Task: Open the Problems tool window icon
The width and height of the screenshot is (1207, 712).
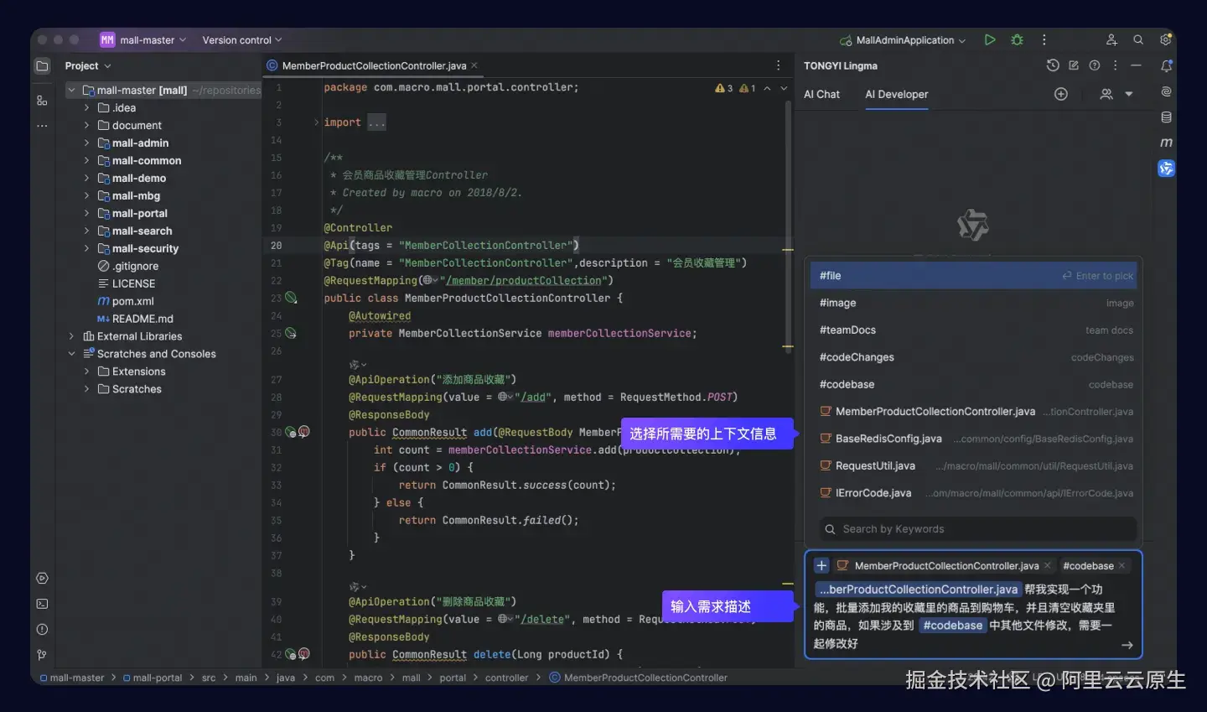Action: click(42, 629)
